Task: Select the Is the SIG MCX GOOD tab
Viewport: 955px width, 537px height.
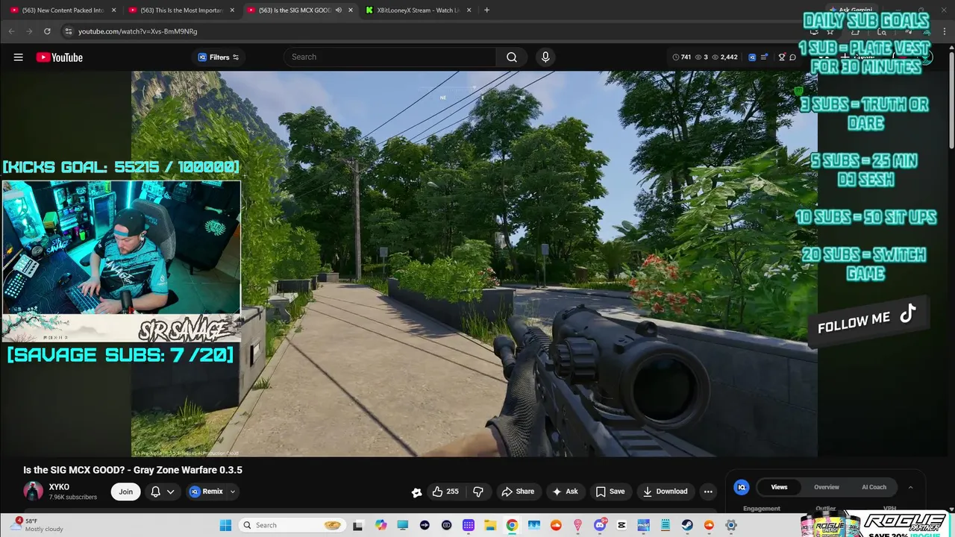Action: (295, 10)
